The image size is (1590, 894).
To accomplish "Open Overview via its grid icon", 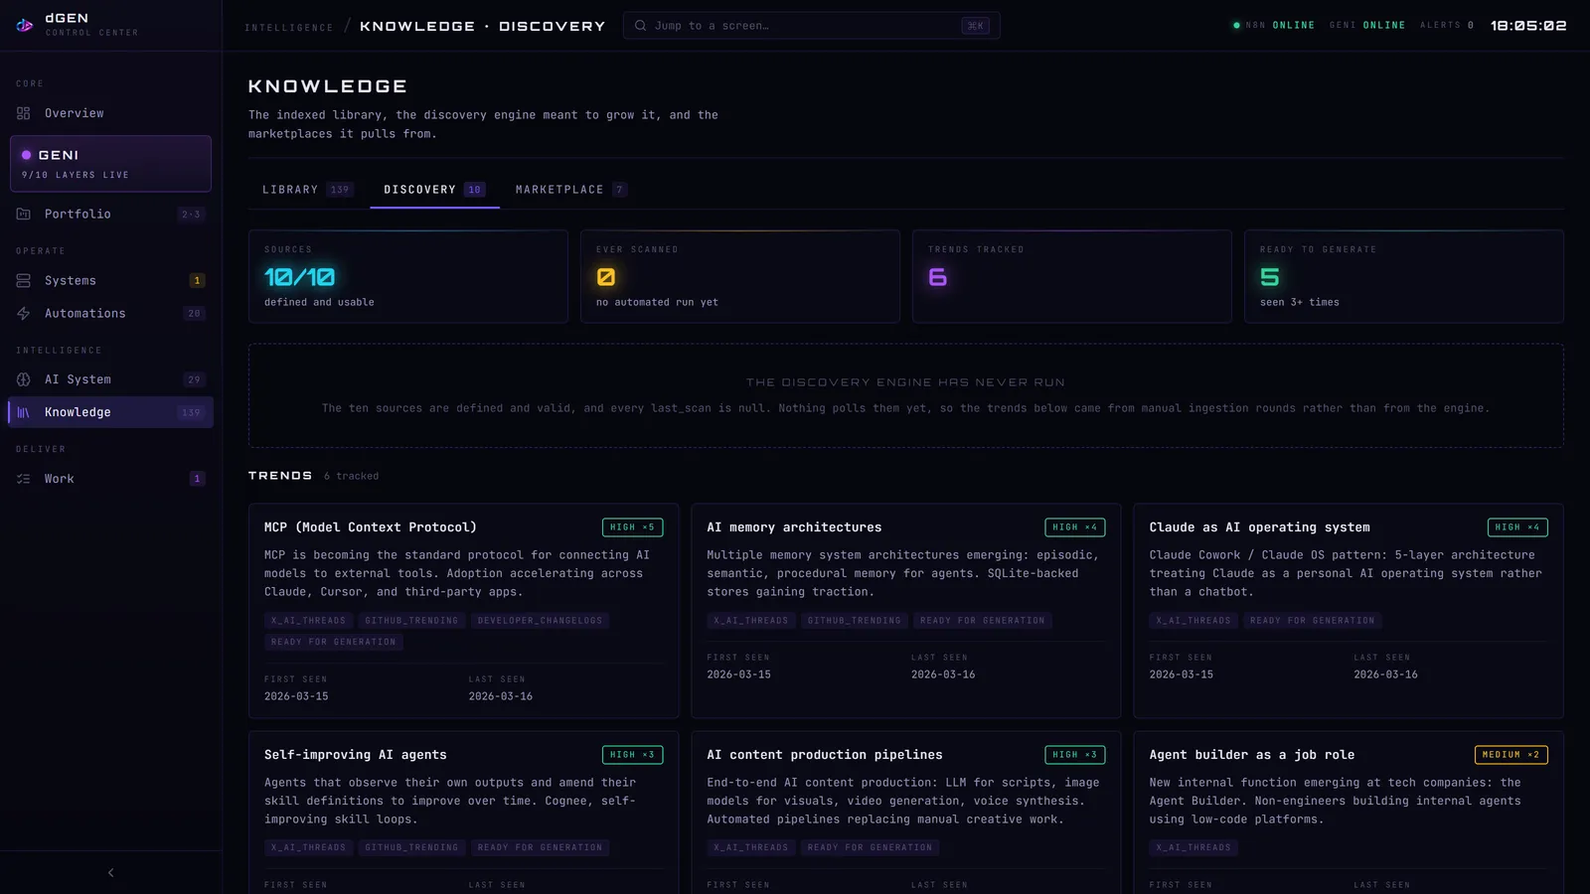I will [24, 113].
